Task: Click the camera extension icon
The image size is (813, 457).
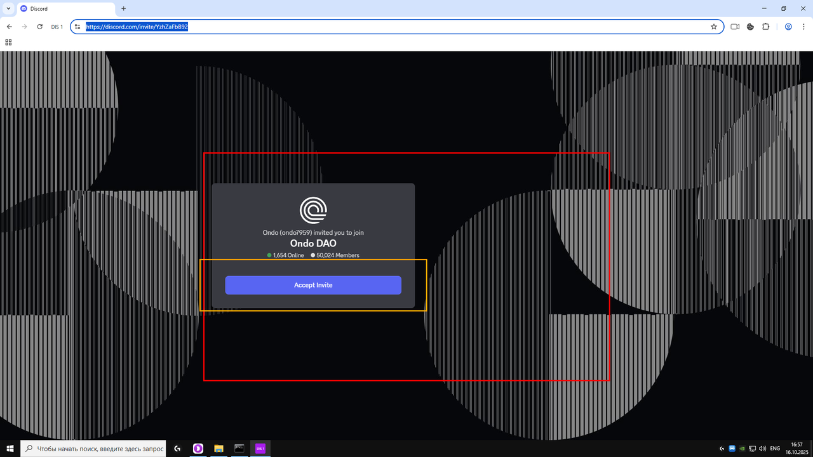Action: pyautogui.click(x=735, y=27)
